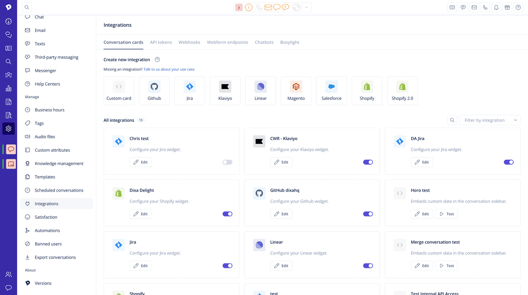Open the analytics chart icon in sidebar
This screenshot has height=295, width=528.
[9, 88]
